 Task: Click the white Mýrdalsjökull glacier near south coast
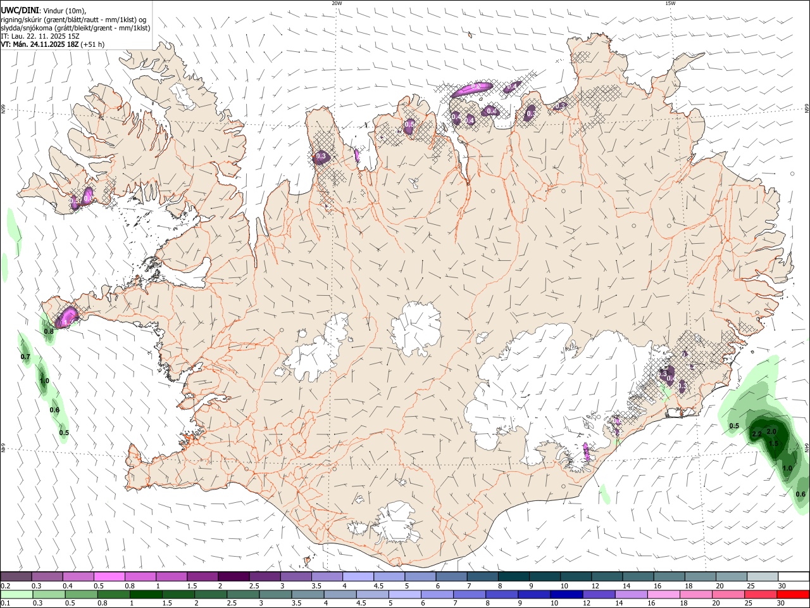tap(396, 522)
